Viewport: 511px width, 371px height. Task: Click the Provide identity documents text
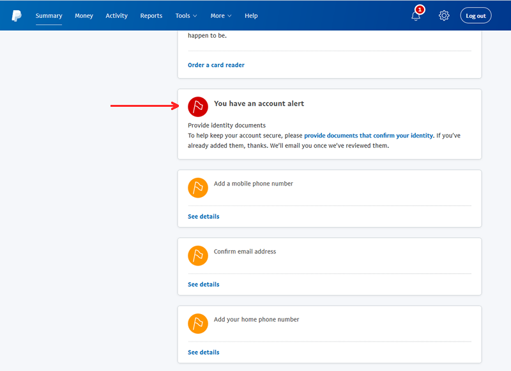(227, 125)
